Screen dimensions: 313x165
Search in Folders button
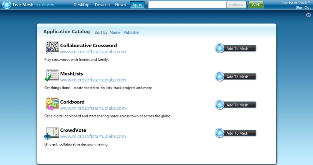point(236,5)
